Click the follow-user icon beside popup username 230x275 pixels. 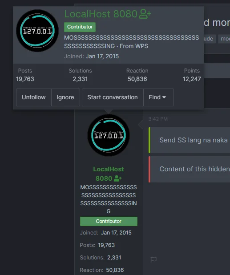[145, 14]
